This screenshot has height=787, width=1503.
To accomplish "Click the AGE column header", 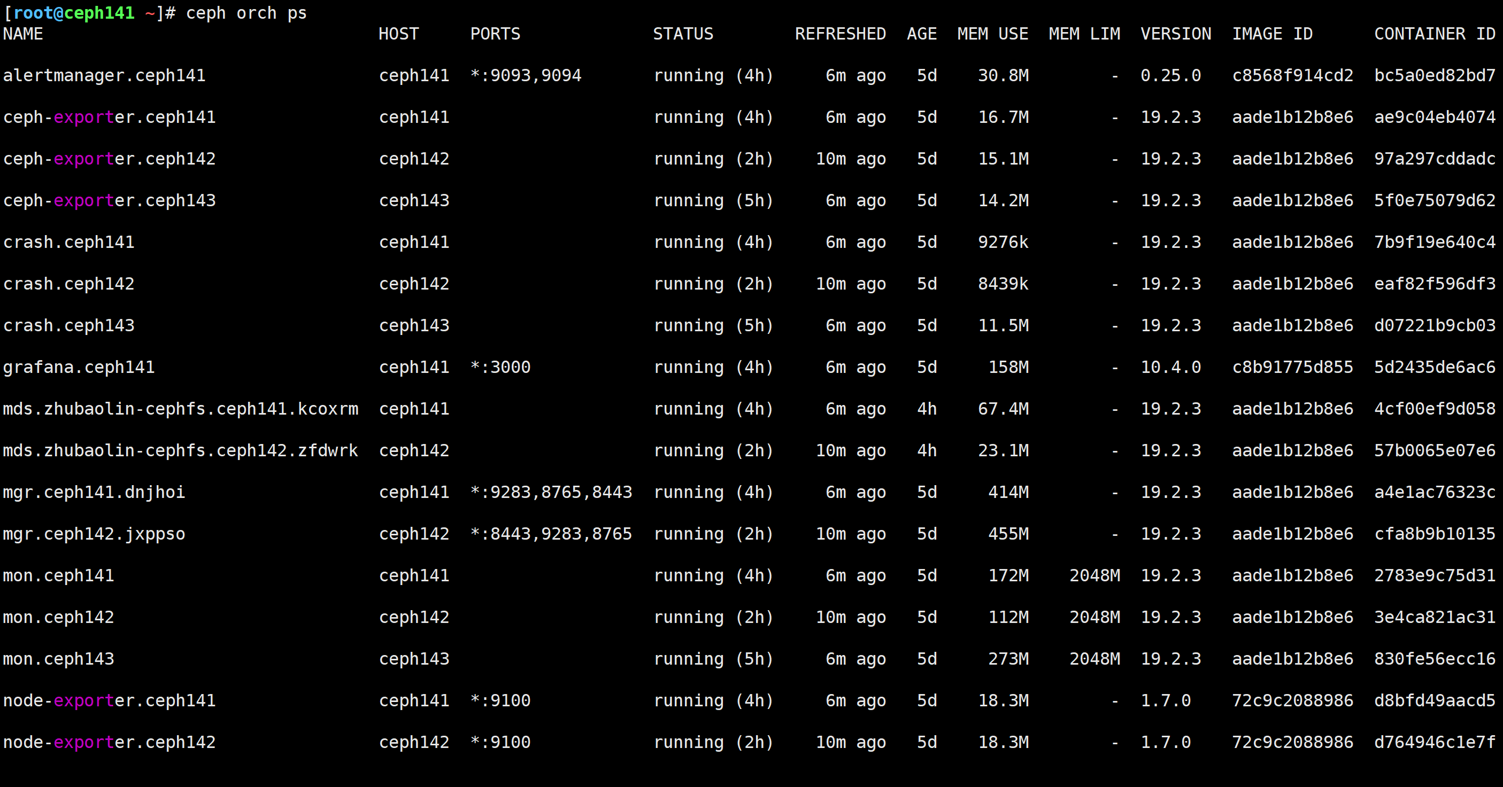I will [922, 34].
